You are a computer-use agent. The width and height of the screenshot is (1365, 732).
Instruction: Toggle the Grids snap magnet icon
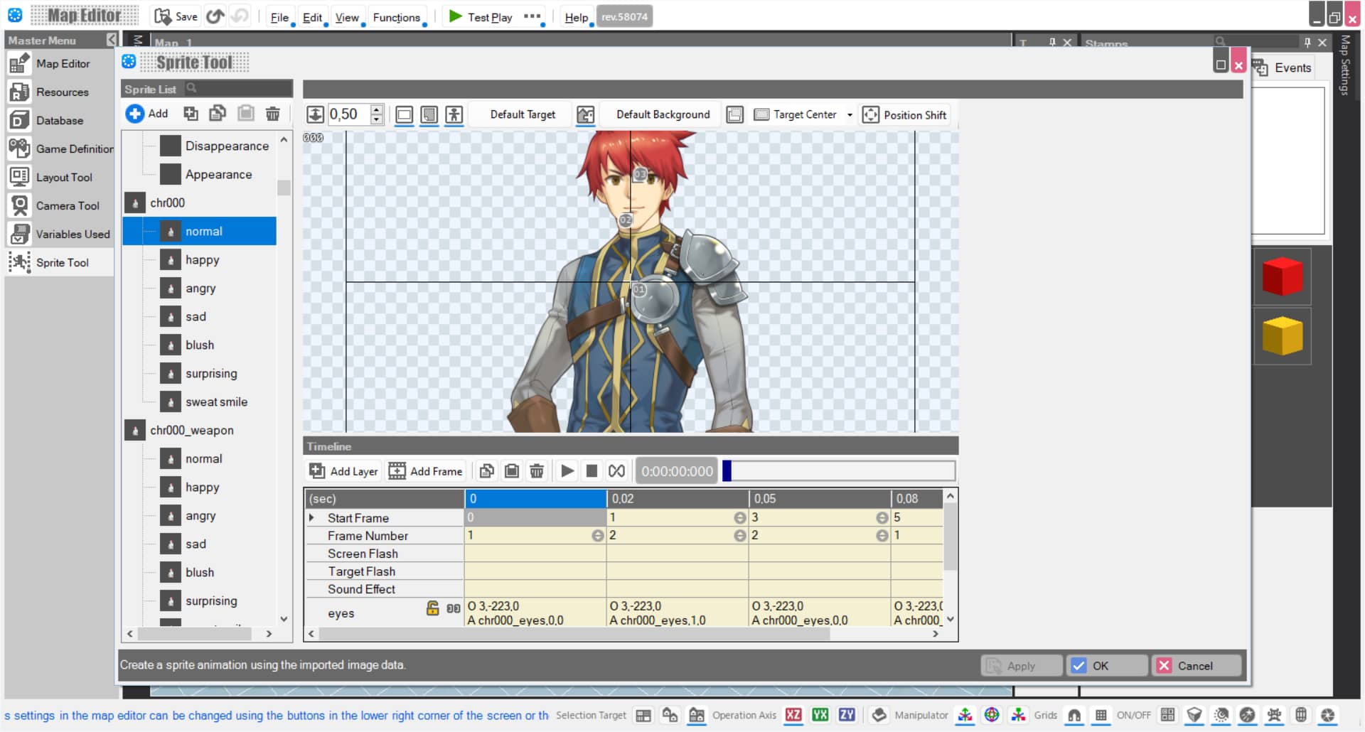point(1074,715)
